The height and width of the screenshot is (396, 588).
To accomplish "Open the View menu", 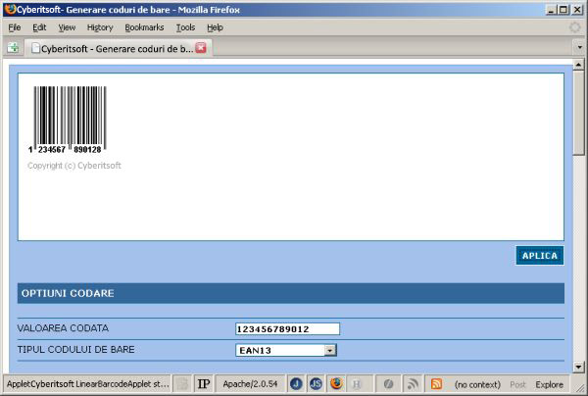I will pyautogui.click(x=67, y=27).
